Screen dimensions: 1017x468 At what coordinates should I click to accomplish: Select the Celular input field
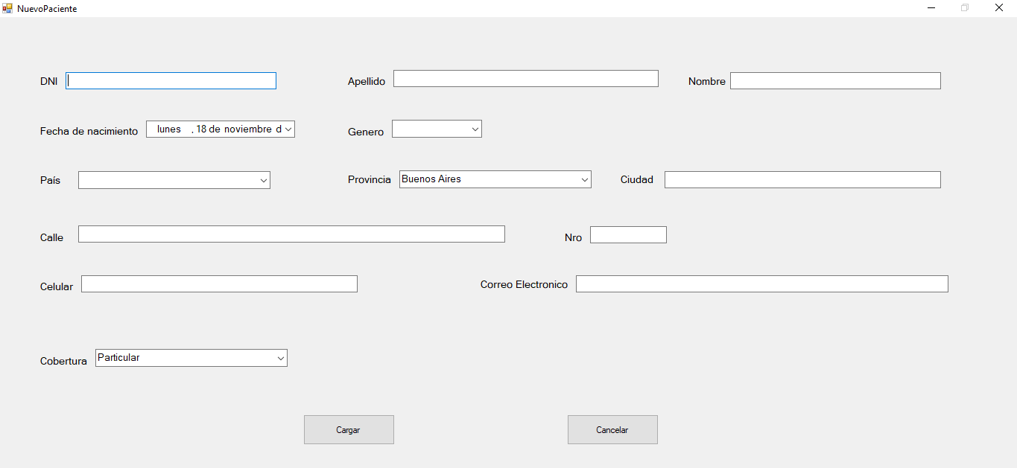click(219, 283)
